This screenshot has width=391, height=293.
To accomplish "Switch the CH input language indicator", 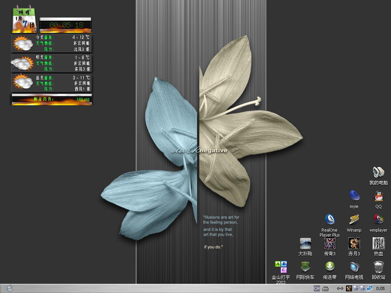I will tap(317, 288).
